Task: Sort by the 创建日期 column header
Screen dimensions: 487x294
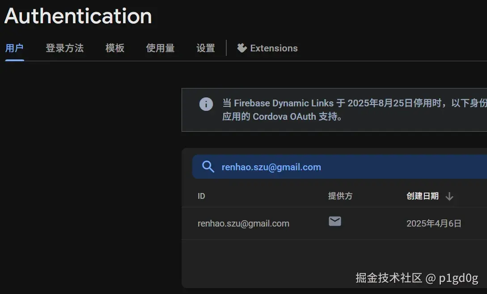Action: pyautogui.click(x=423, y=196)
